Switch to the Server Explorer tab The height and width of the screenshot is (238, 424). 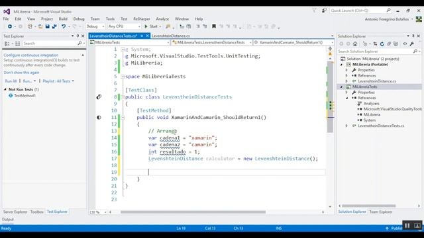[x=15, y=212]
